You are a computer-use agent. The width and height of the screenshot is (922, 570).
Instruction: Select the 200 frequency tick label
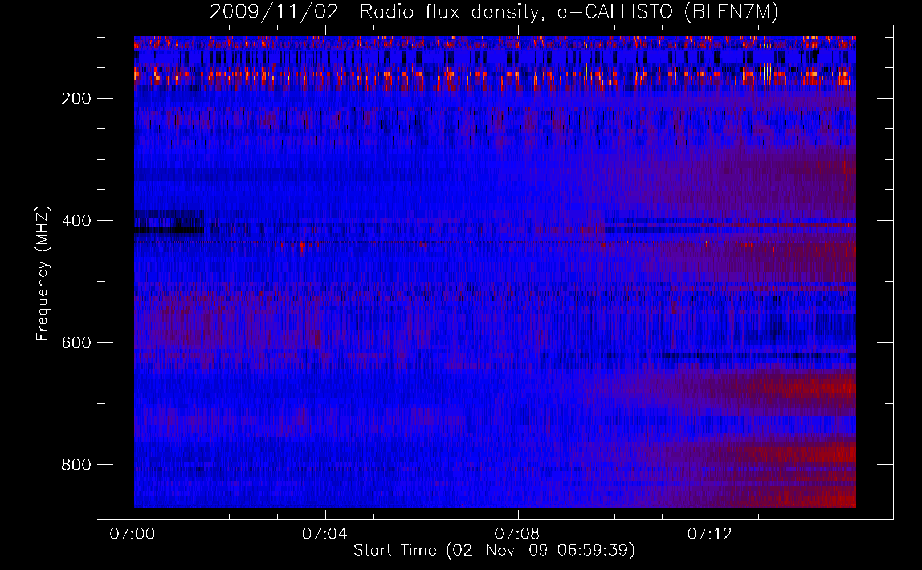pos(76,99)
